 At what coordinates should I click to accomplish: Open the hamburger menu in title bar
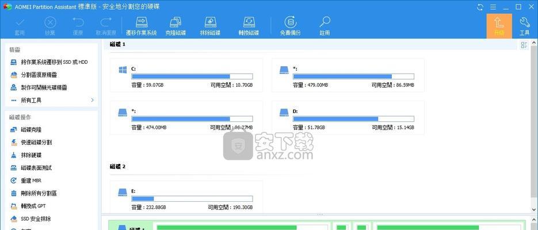[493, 7]
